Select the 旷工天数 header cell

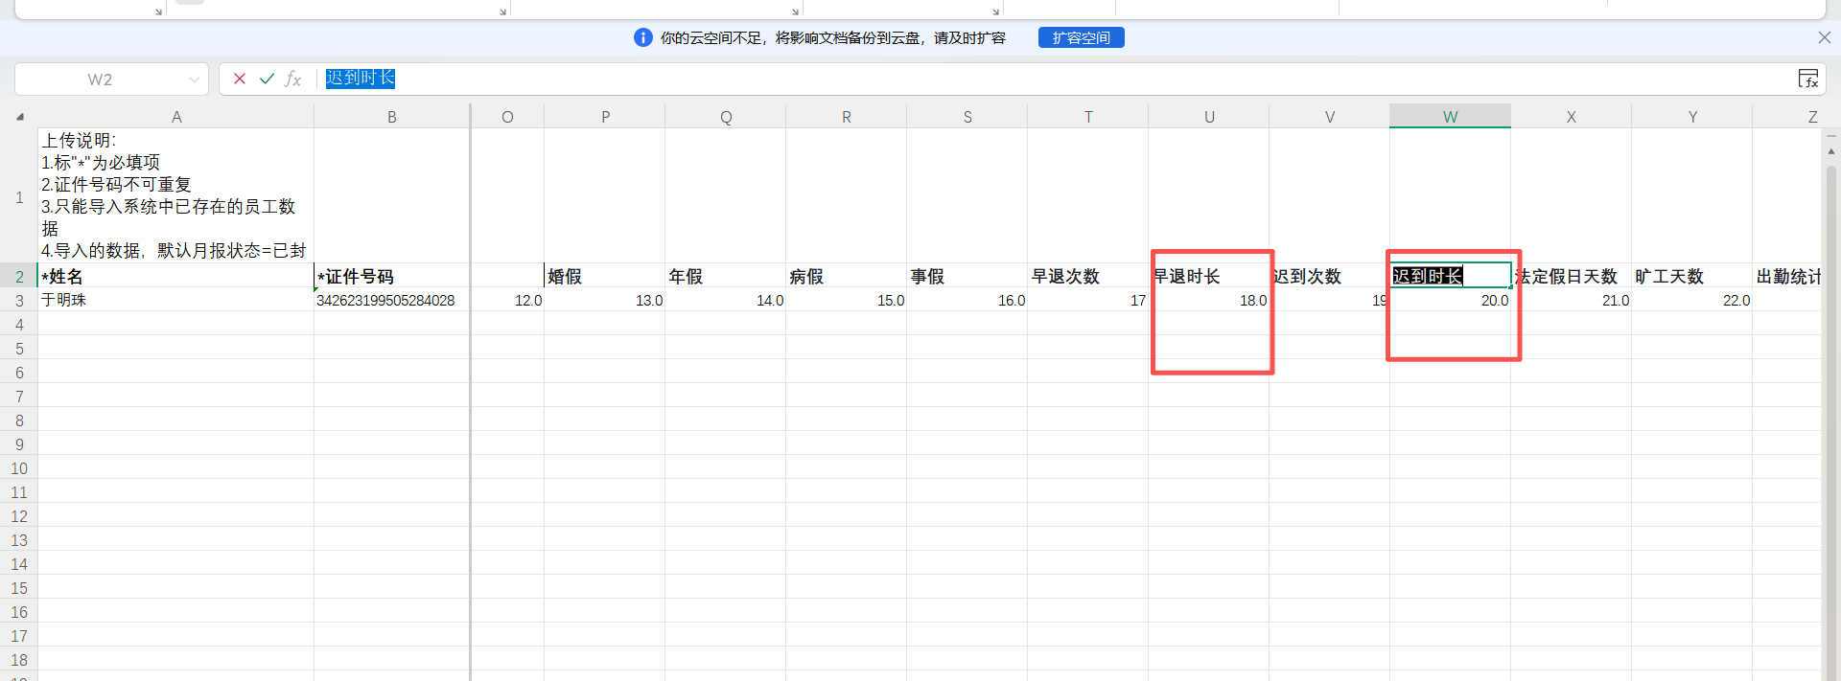1691,277
